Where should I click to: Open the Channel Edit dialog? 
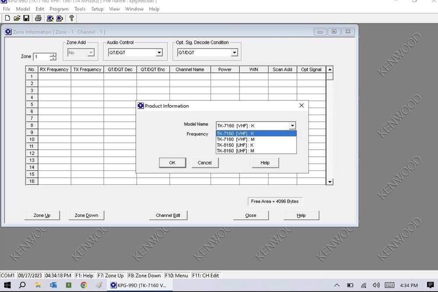[x=168, y=215]
